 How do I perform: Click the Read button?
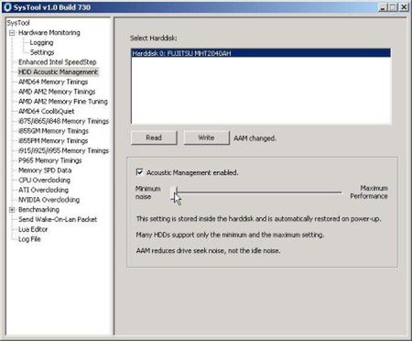[154, 137]
